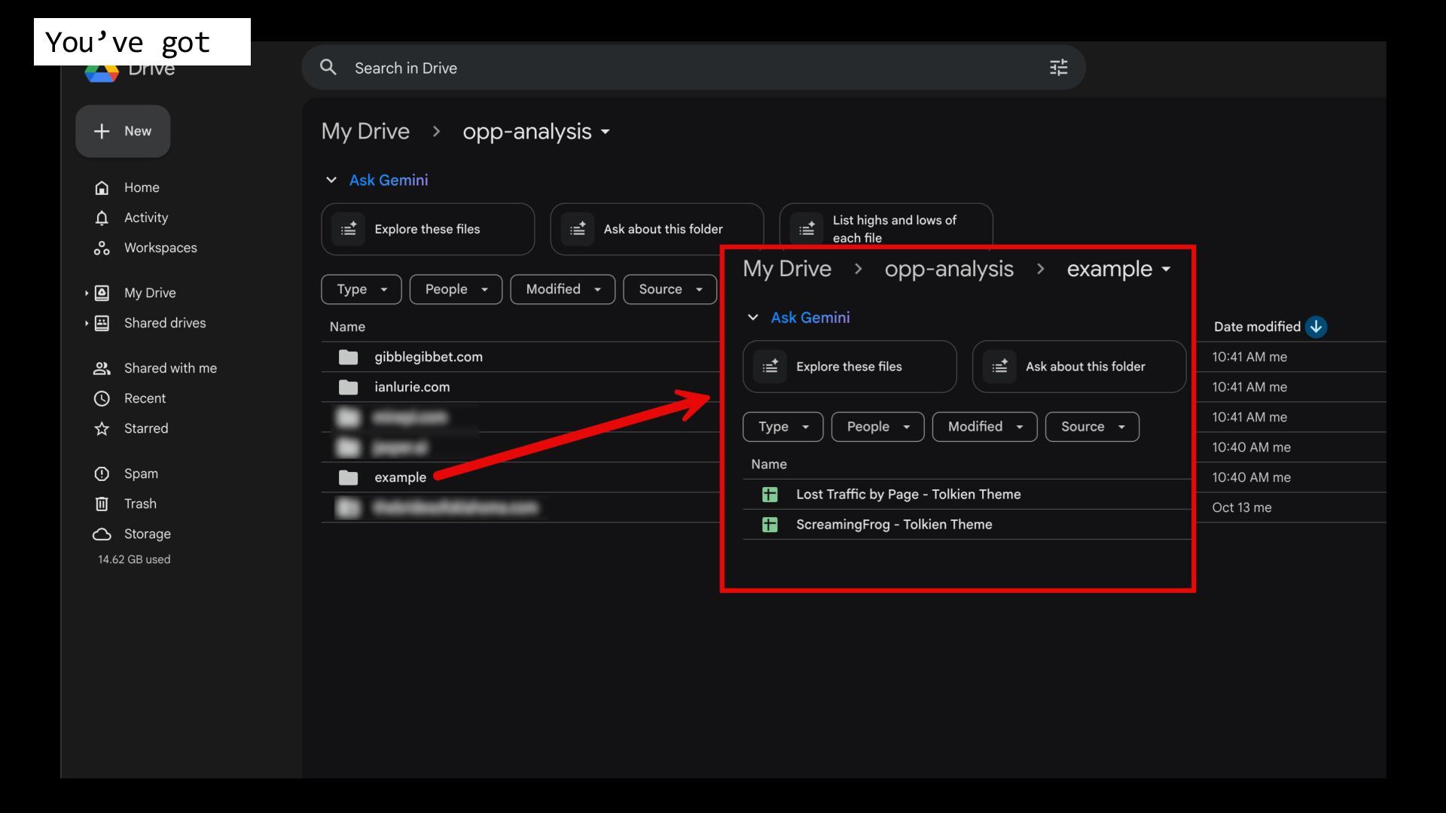The image size is (1446, 813).
Task: Click the search options filter icon
Action: click(x=1058, y=68)
